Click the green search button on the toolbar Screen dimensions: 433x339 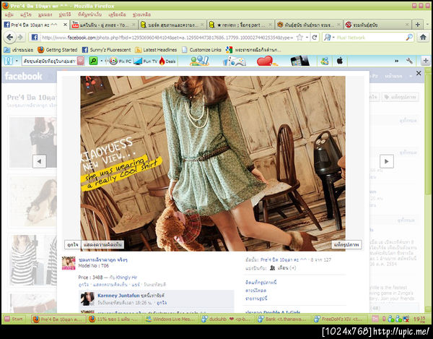pyautogui.click(x=93, y=61)
